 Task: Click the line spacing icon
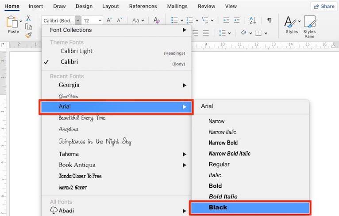tap(222, 33)
